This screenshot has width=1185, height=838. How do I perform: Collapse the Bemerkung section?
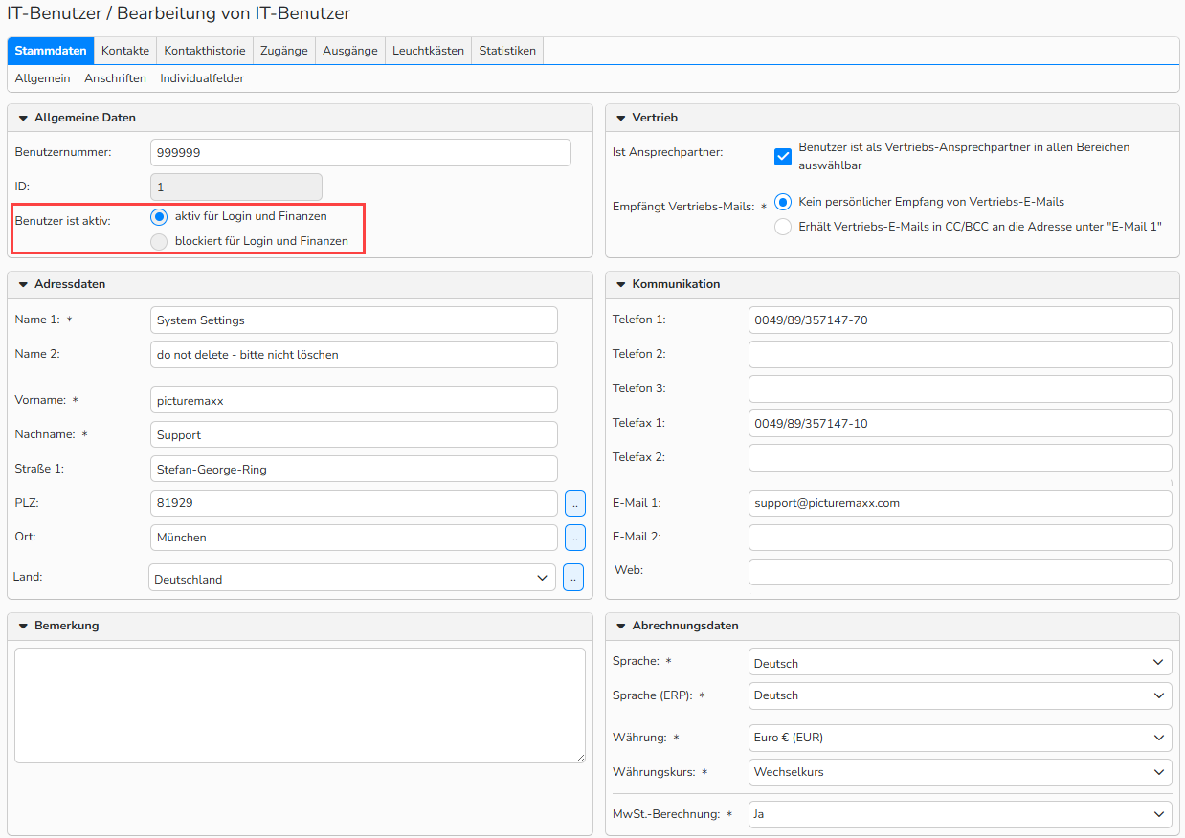[23, 626]
